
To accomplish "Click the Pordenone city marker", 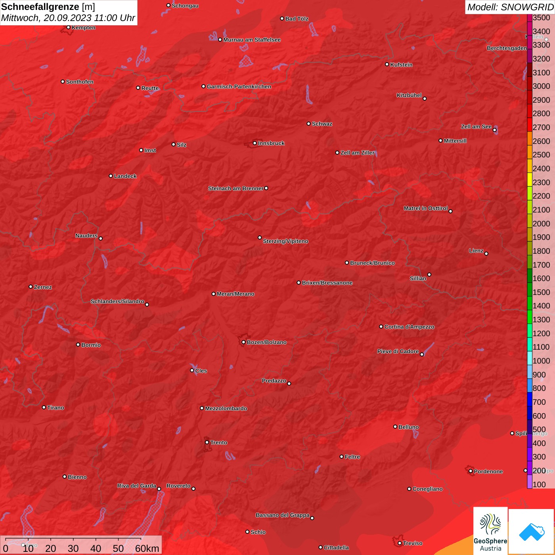I will point(471,471).
